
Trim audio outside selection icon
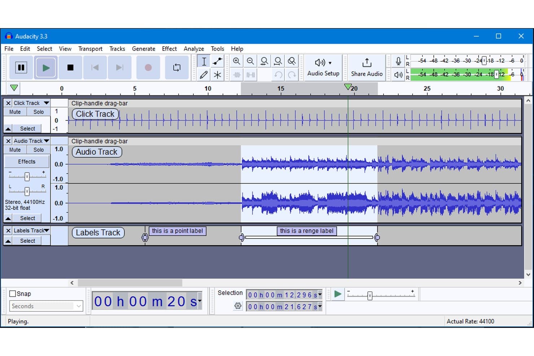tap(237, 75)
